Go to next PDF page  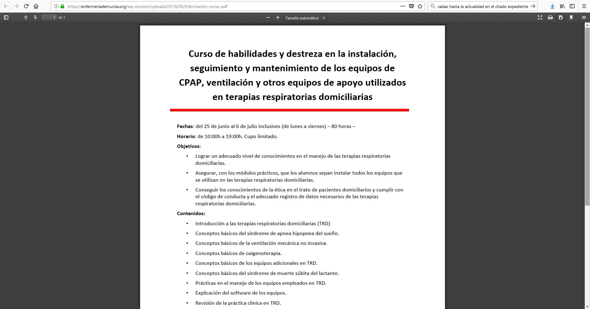(35, 17)
